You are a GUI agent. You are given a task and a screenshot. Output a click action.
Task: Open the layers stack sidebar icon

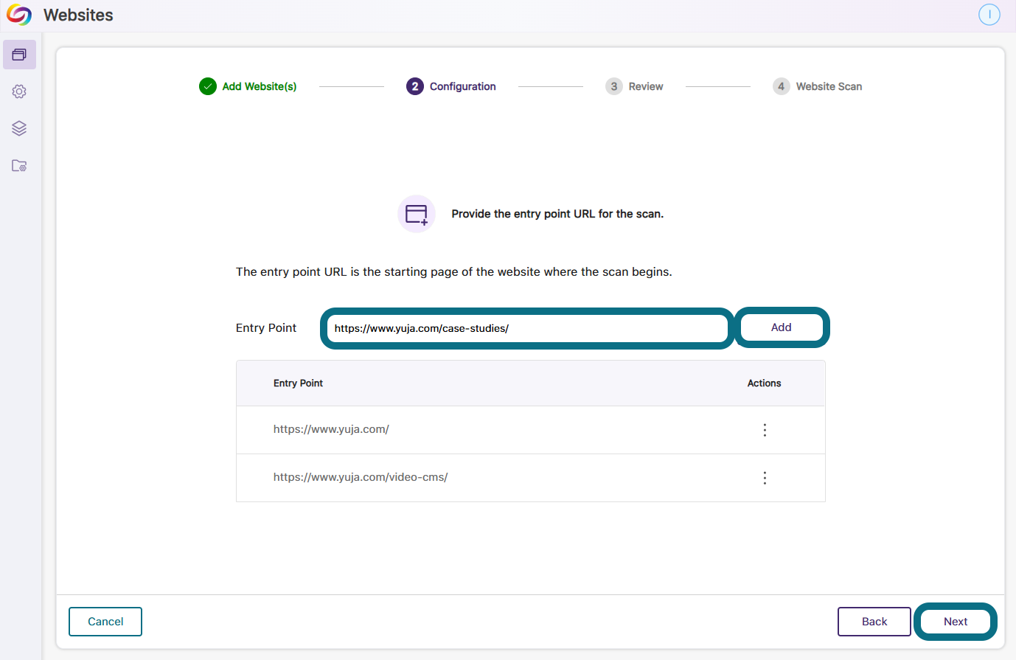click(x=19, y=128)
